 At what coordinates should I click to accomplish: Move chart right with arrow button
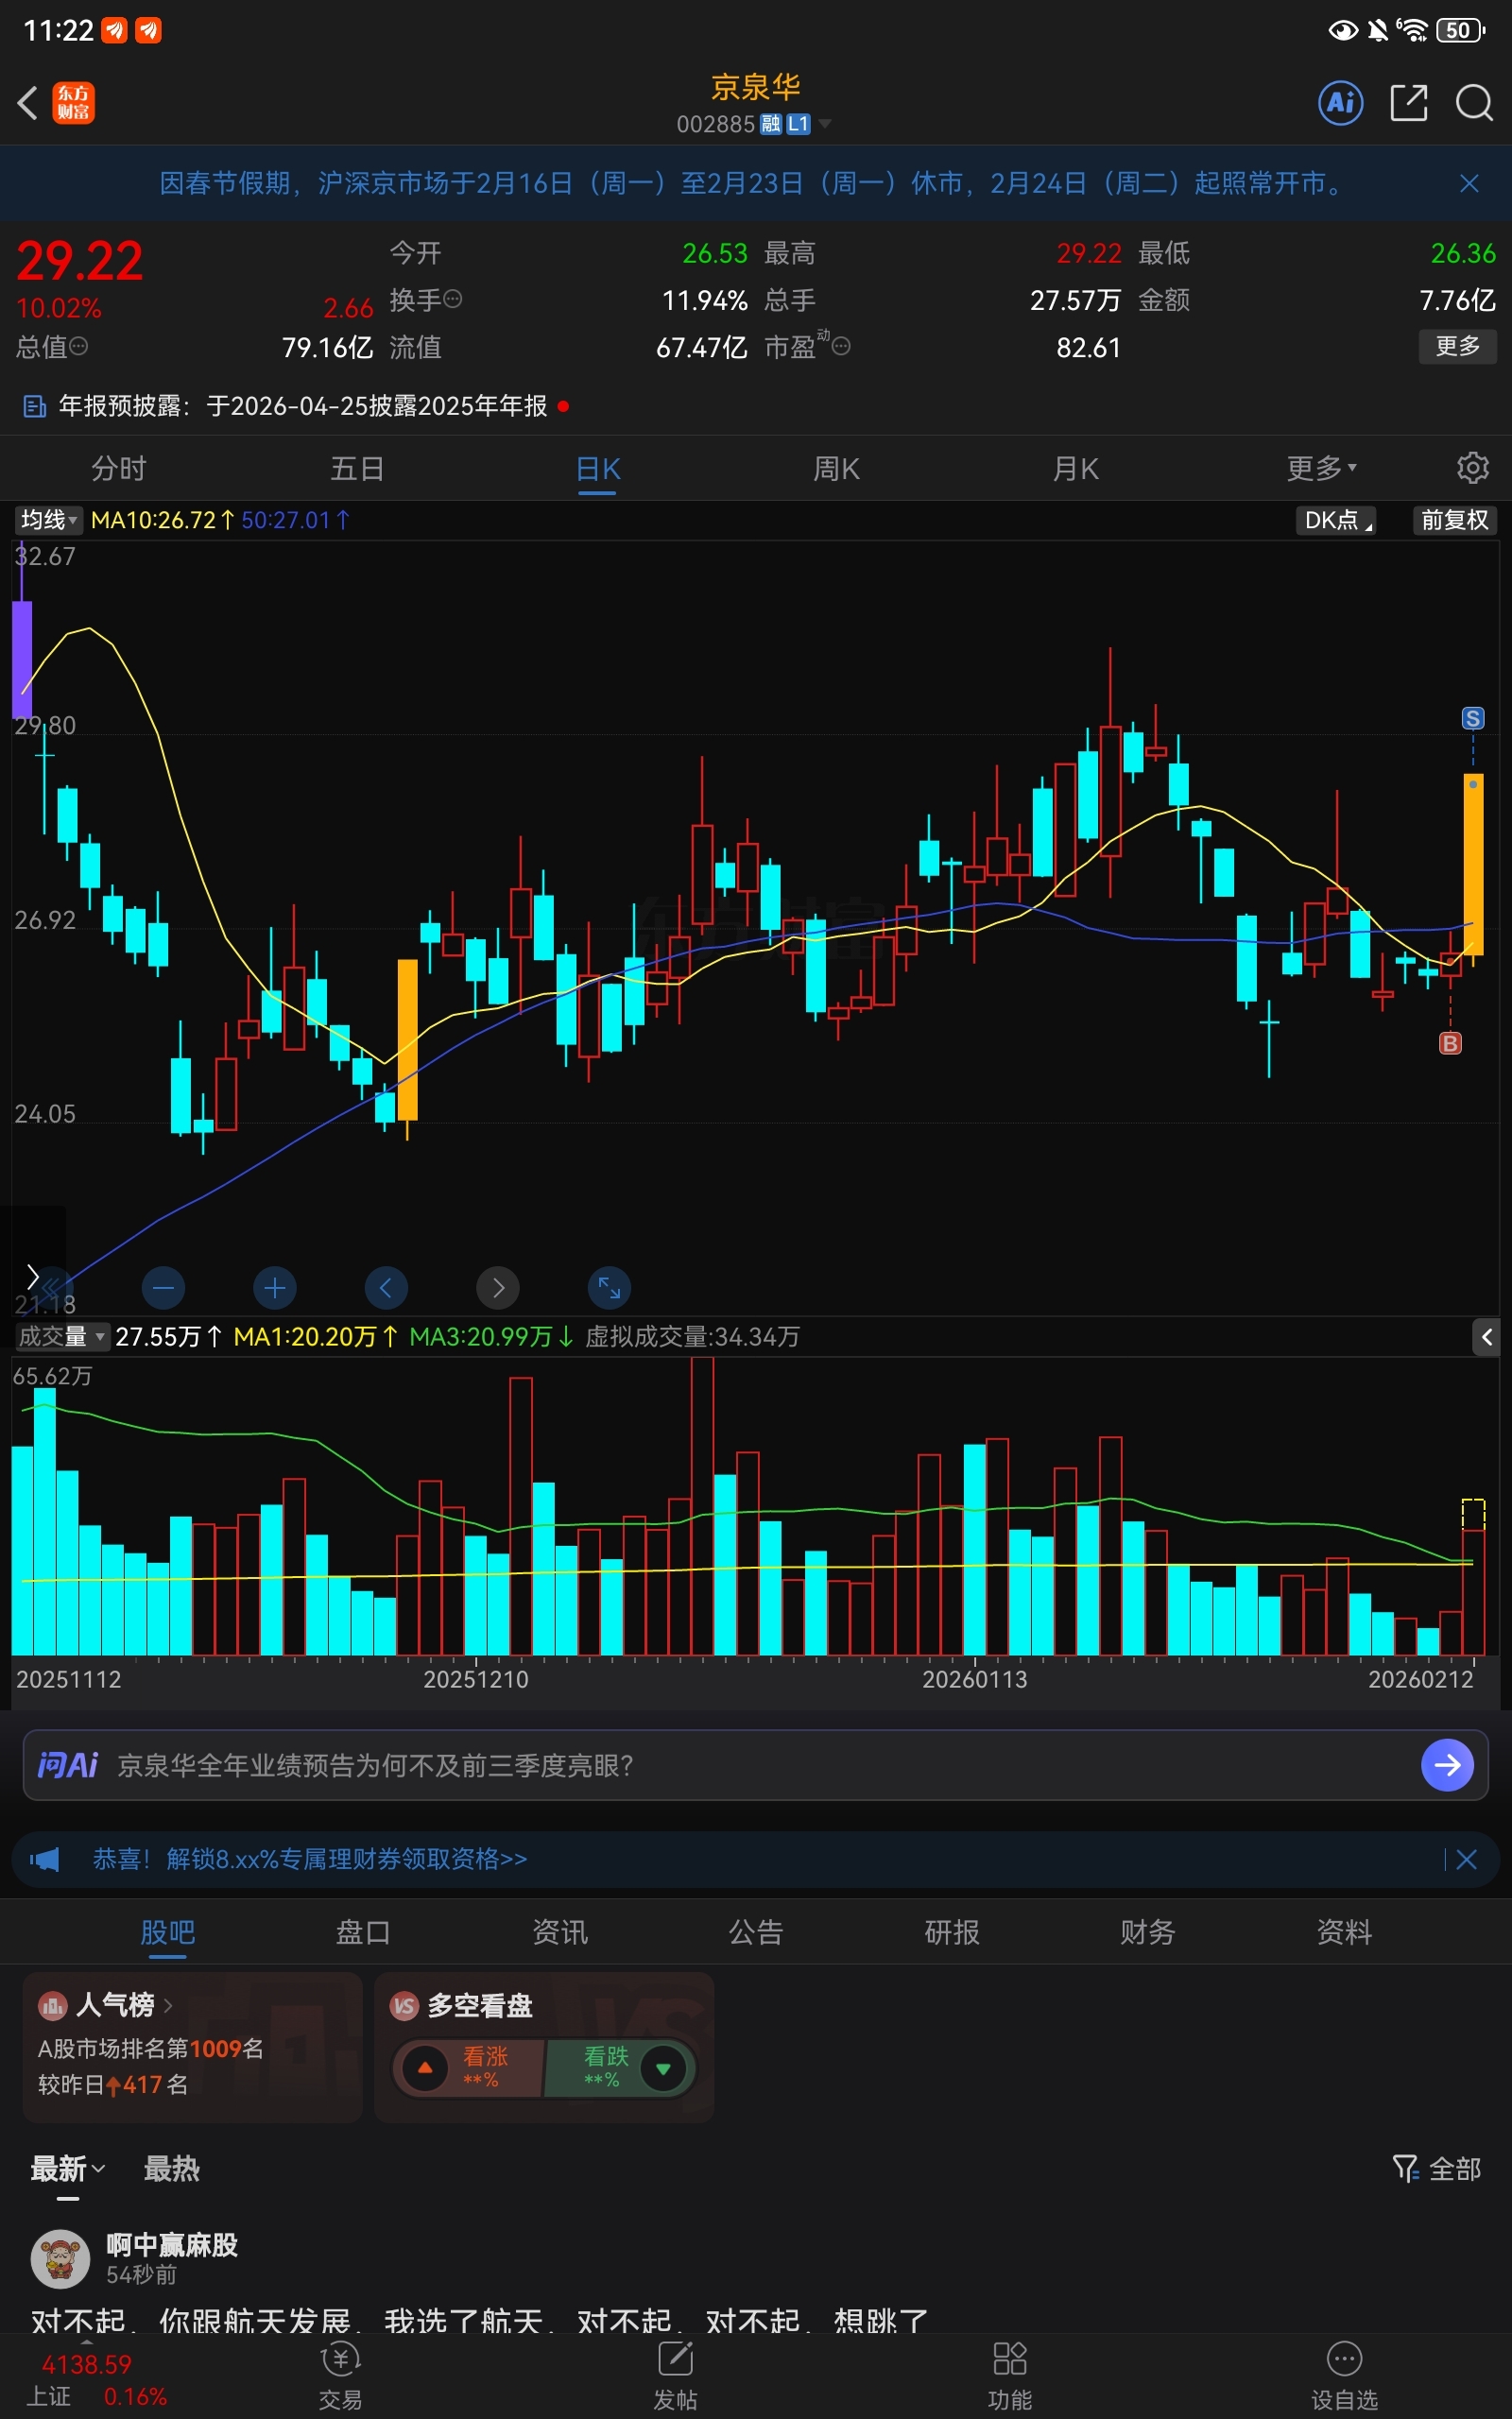(x=498, y=1288)
